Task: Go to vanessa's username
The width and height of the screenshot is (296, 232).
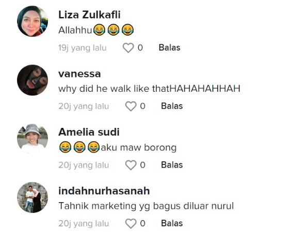Action: [x=79, y=74]
